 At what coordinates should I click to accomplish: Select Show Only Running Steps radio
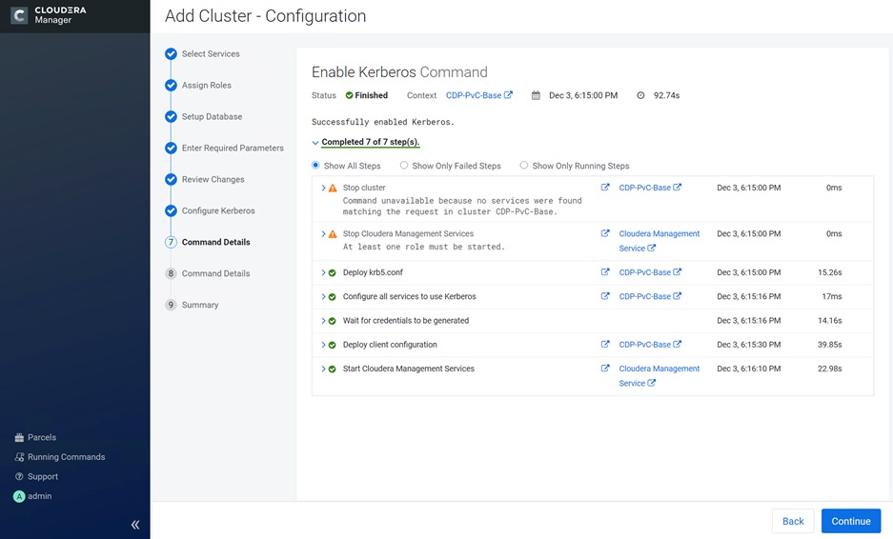tap(524, 165)
